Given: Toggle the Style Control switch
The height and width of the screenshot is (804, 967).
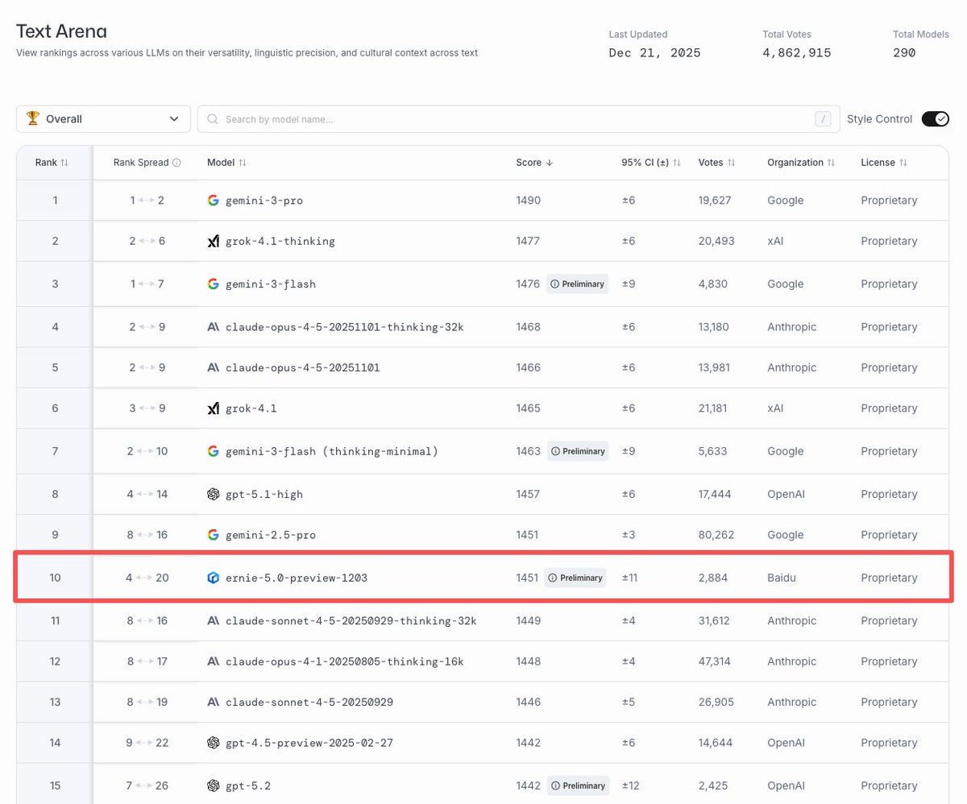Looking at the screenshot, I should (936, 119).
